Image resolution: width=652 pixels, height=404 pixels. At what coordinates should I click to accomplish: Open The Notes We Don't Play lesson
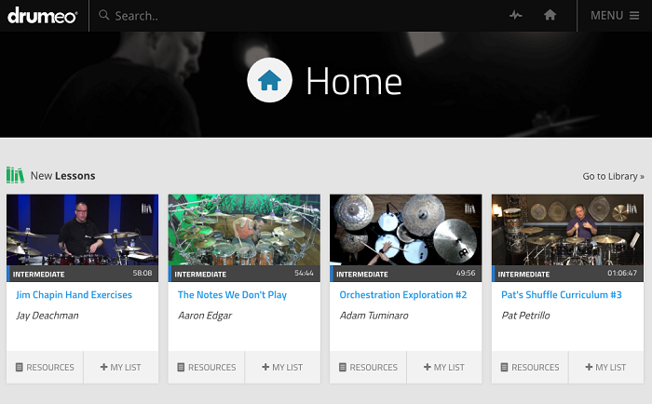tap(232, 295)
